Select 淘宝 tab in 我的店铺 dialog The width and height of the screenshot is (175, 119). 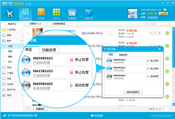pos(111,55)
